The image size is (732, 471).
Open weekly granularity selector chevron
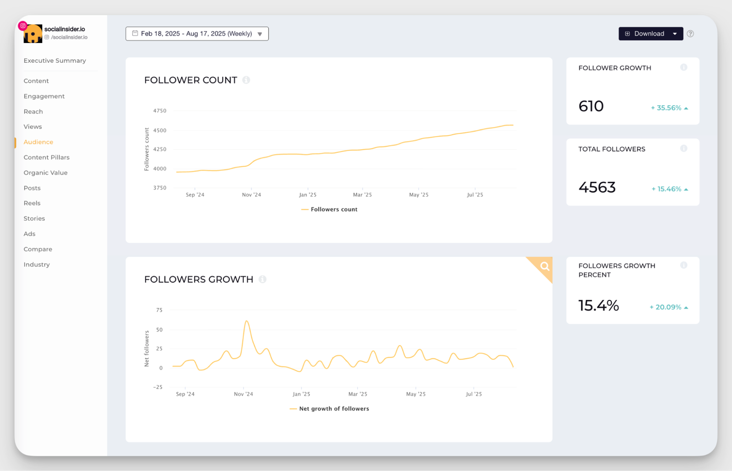[259, 33]
